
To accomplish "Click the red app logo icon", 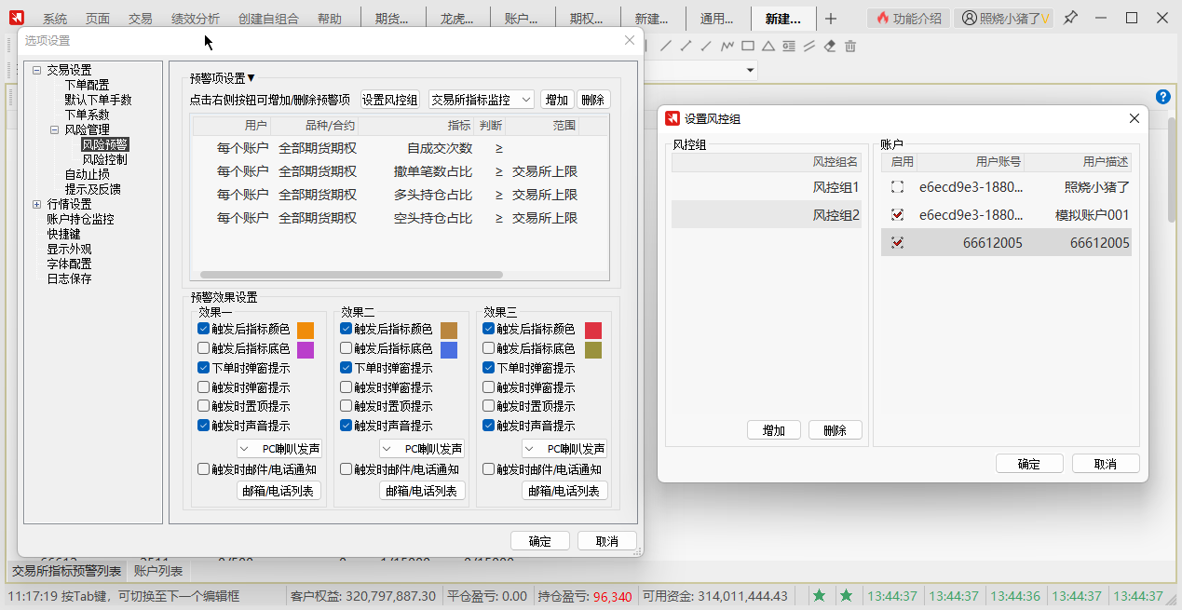I will (17, 18).
